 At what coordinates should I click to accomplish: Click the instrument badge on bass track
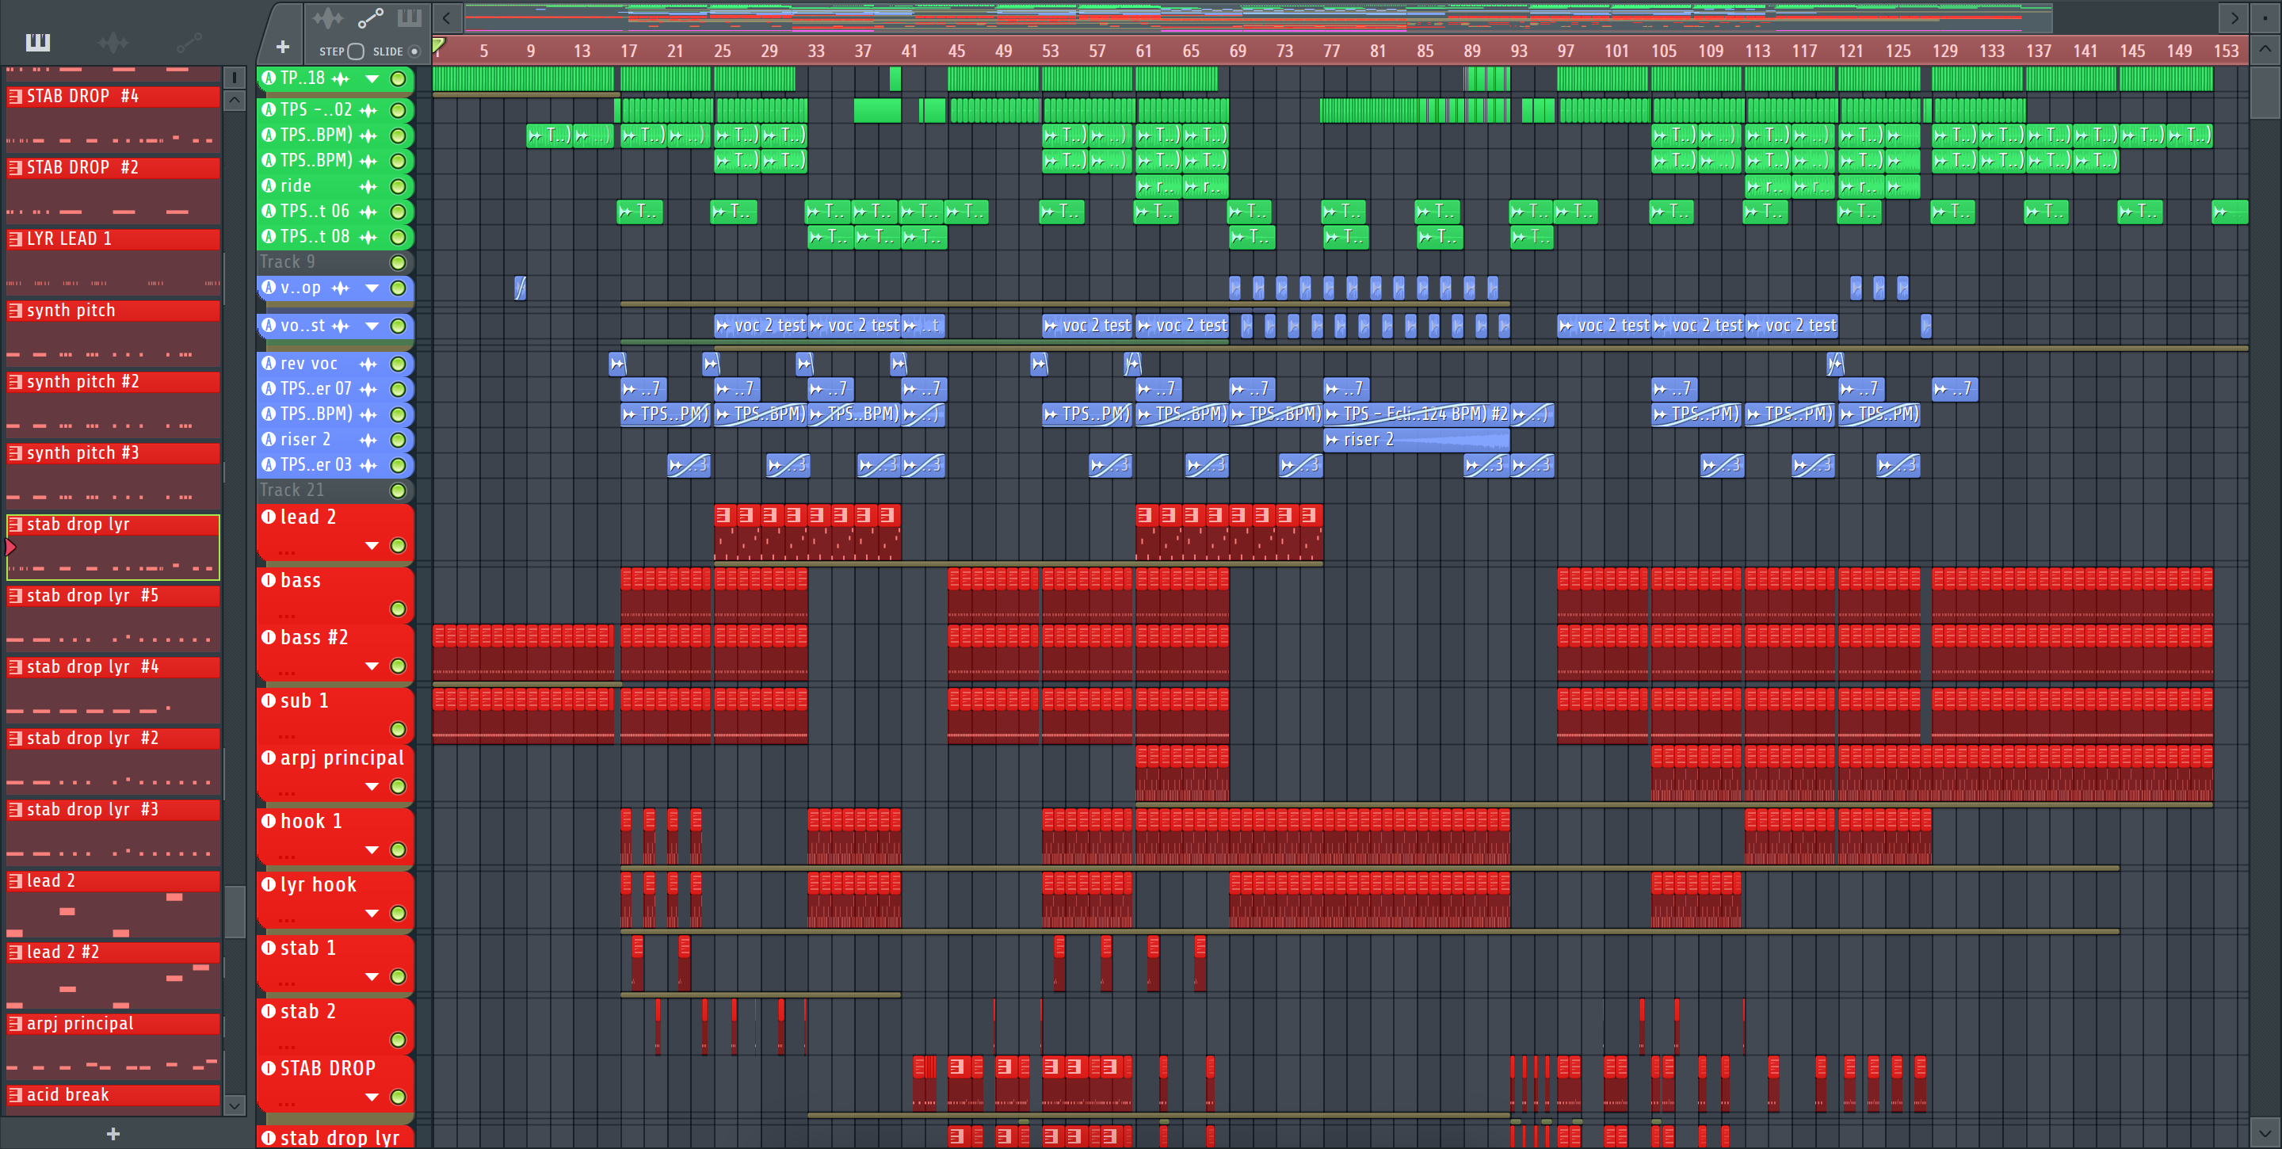[x=269, y=580]
